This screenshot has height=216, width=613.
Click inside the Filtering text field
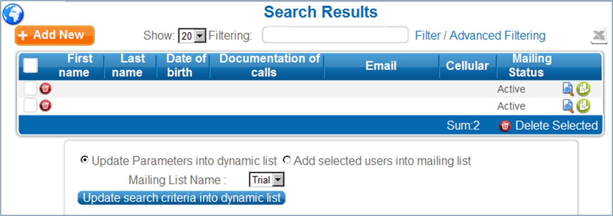(x=335, y=35)
